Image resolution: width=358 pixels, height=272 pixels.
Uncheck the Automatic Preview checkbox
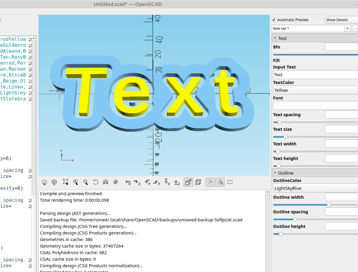273,20
